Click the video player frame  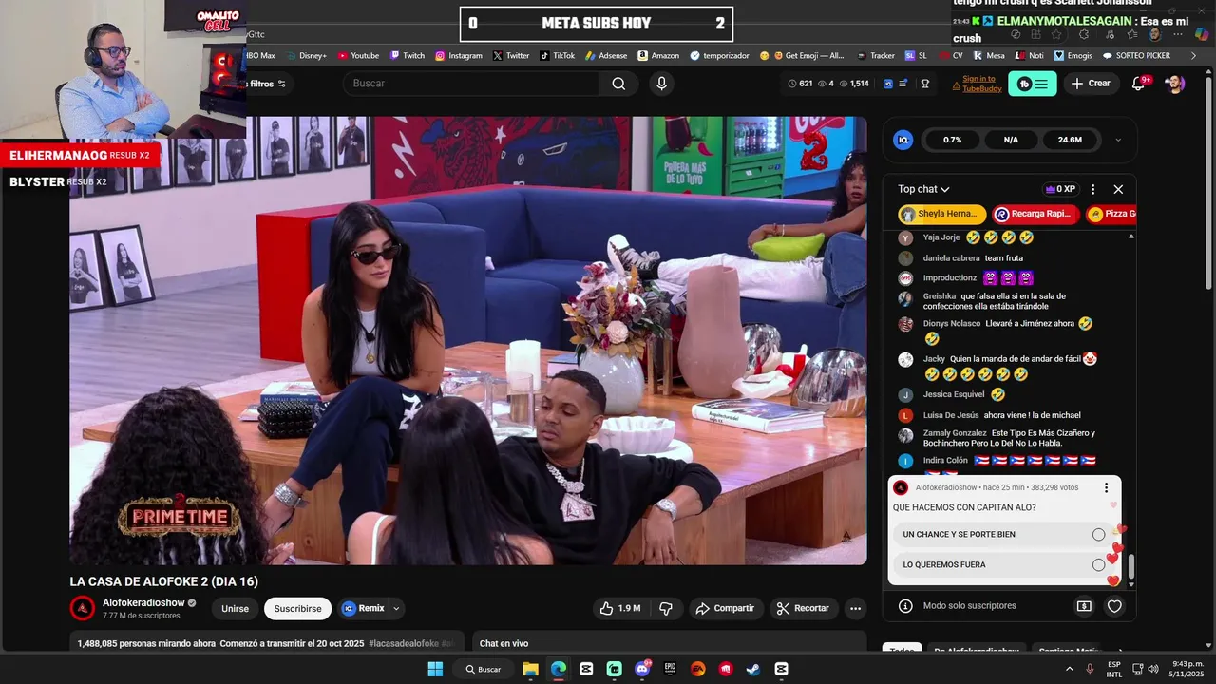click(x=468, y=341)
